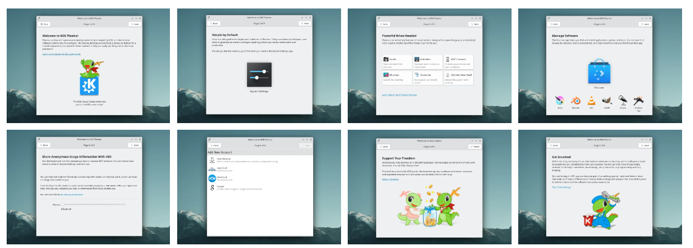Click Next on the Welcome to KDE Plasma! page
The width and height of the screenshot is (693, 248).
134,24
